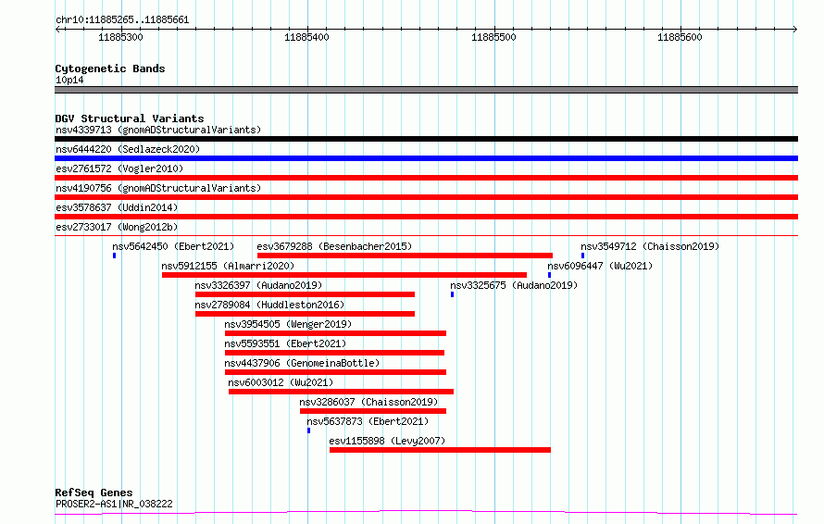Viewport: 824px width, 524px height.
Task: Select the red esv1155898 variant bar
Action: point(440,450)
